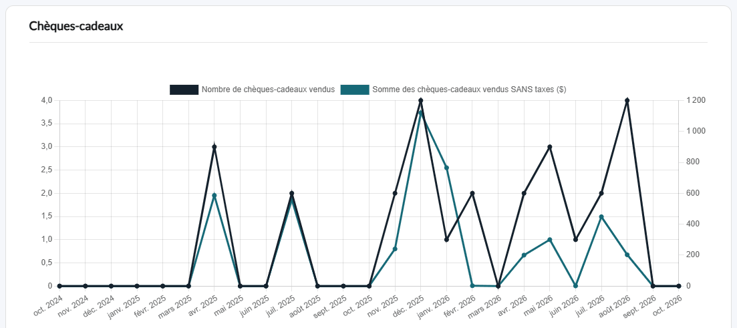Select the dark data point at juin 2026
Image resolution: width=737 pixels, height=328 pixels.
pos(575,240)
